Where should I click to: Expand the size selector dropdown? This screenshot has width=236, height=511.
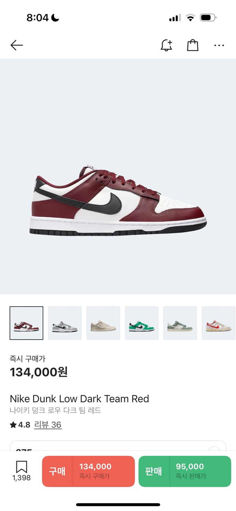118,446
